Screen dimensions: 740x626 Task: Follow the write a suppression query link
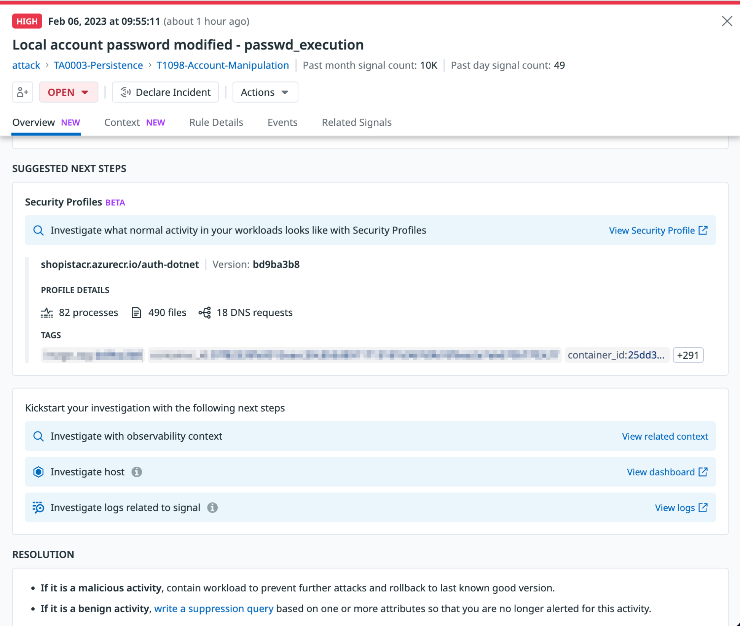[x=214, y=609]
